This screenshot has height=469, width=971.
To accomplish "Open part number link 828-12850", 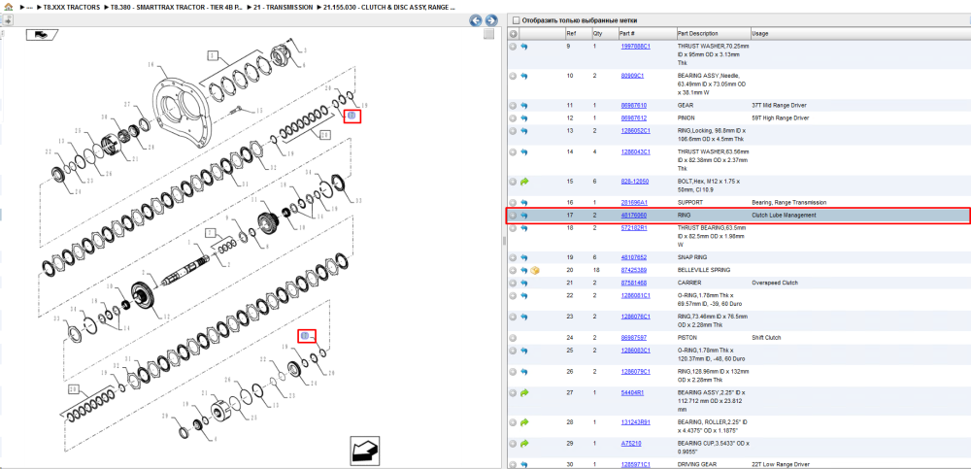I will click(x=635, y=182).
